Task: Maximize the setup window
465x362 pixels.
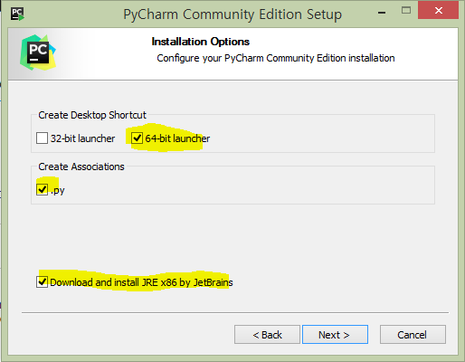Action: [406, 11]
